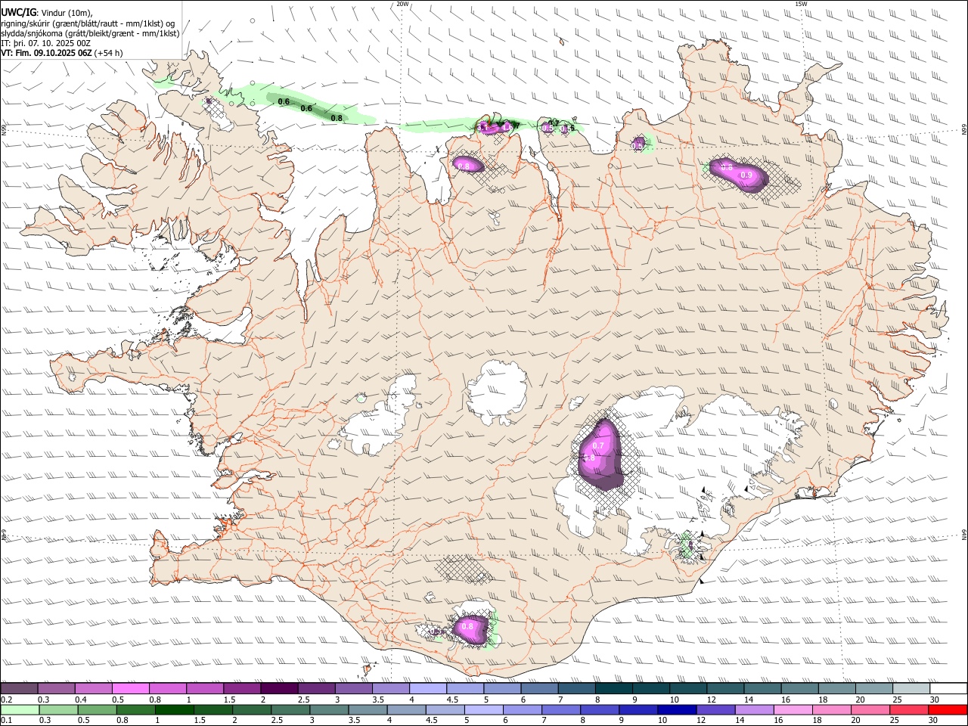Pick the pale green 0.1 swatch in bottom legend row
Viewport: 968px width, 726px height.
click(20, 709)
